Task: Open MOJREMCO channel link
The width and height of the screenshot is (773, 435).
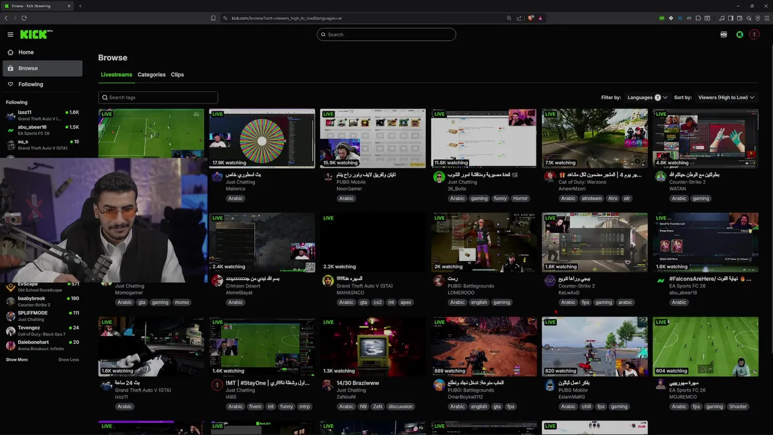Action: [682, 397]
